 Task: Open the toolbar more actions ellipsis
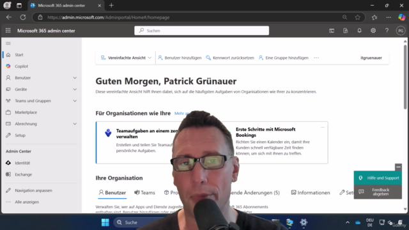(x=316, y=57)
